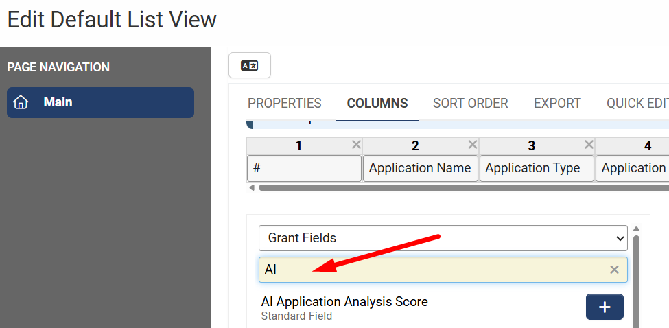Open the Export tab
This screenshot has height=328, width=669.
(x=557, y=103)
